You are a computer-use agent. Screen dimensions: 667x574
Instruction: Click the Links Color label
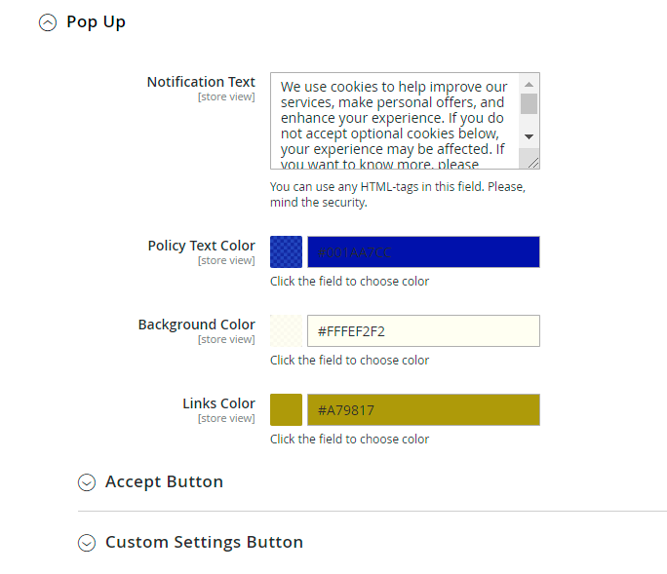point(218,403)
